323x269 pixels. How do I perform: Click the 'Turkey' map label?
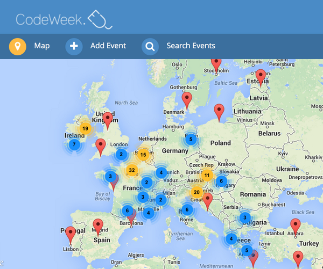tap(309, 244)
